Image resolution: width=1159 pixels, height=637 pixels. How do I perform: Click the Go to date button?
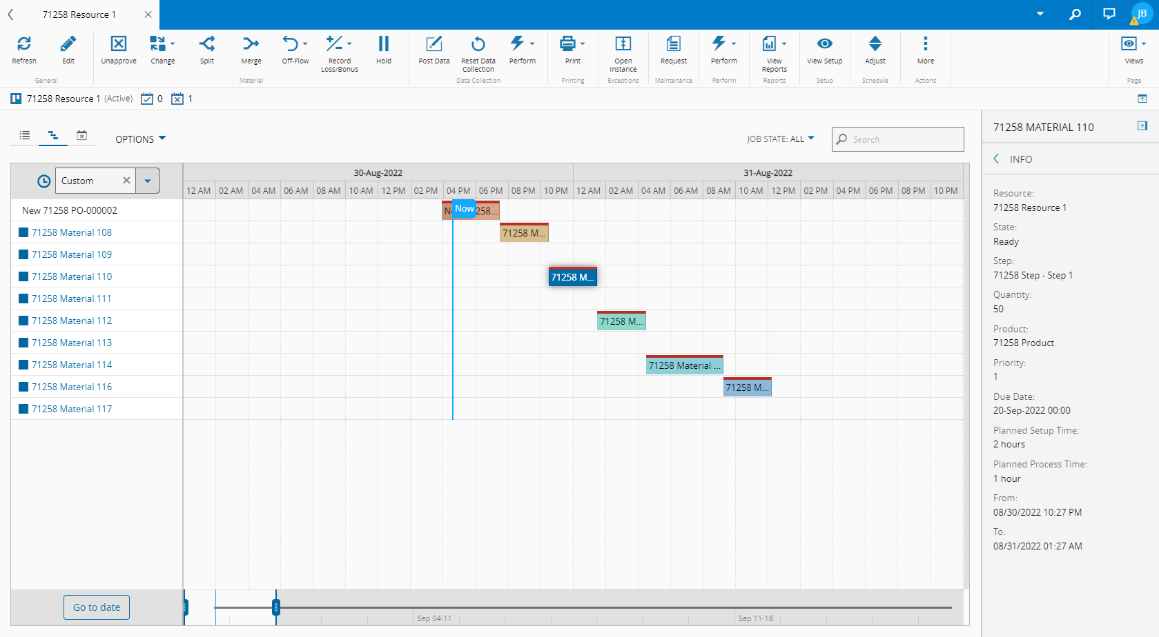click(x=97, y=607)
